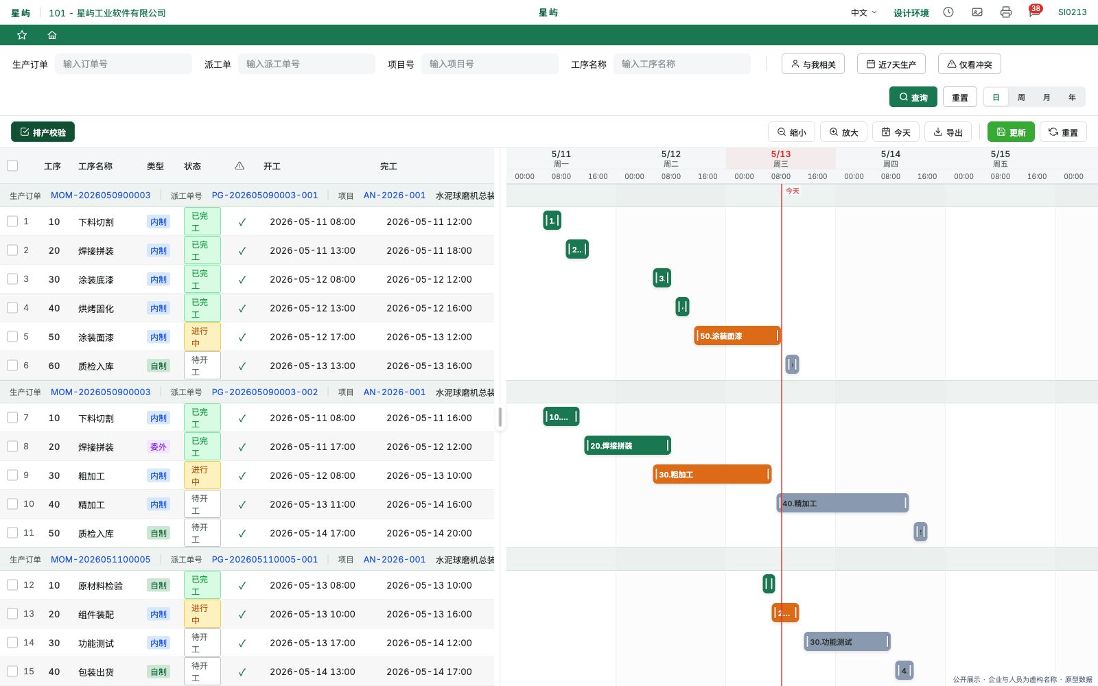Click the 输入订单号 input field

(x=124, y=64)
